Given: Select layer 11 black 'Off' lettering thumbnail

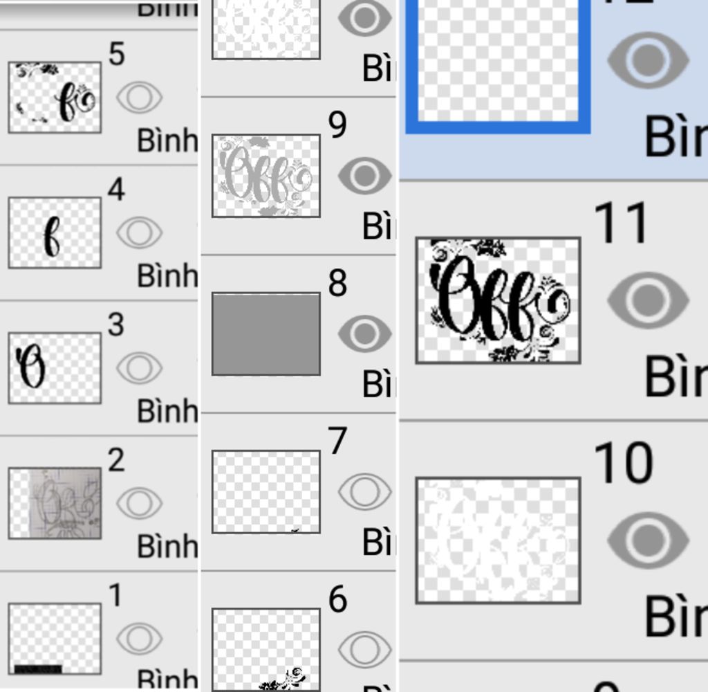Looking at the screenshot, I should tap(498, 300).
